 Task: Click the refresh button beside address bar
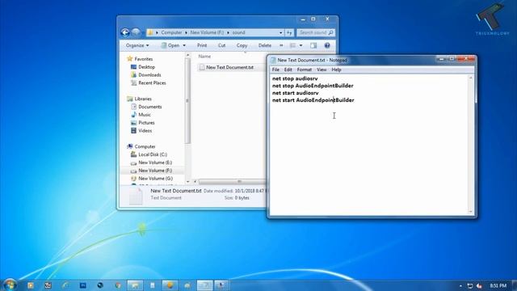289,32
